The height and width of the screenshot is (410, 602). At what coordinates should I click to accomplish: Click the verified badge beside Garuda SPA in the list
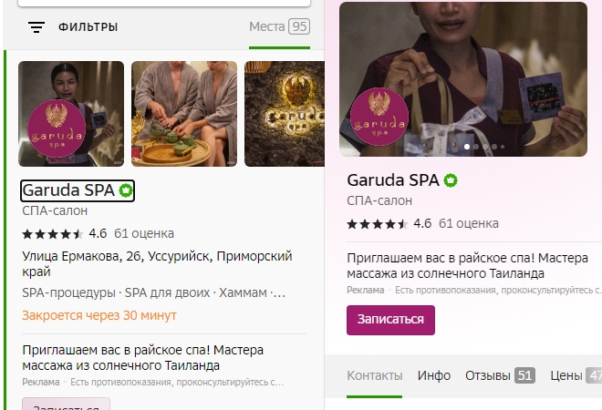(x=126, y=190)
